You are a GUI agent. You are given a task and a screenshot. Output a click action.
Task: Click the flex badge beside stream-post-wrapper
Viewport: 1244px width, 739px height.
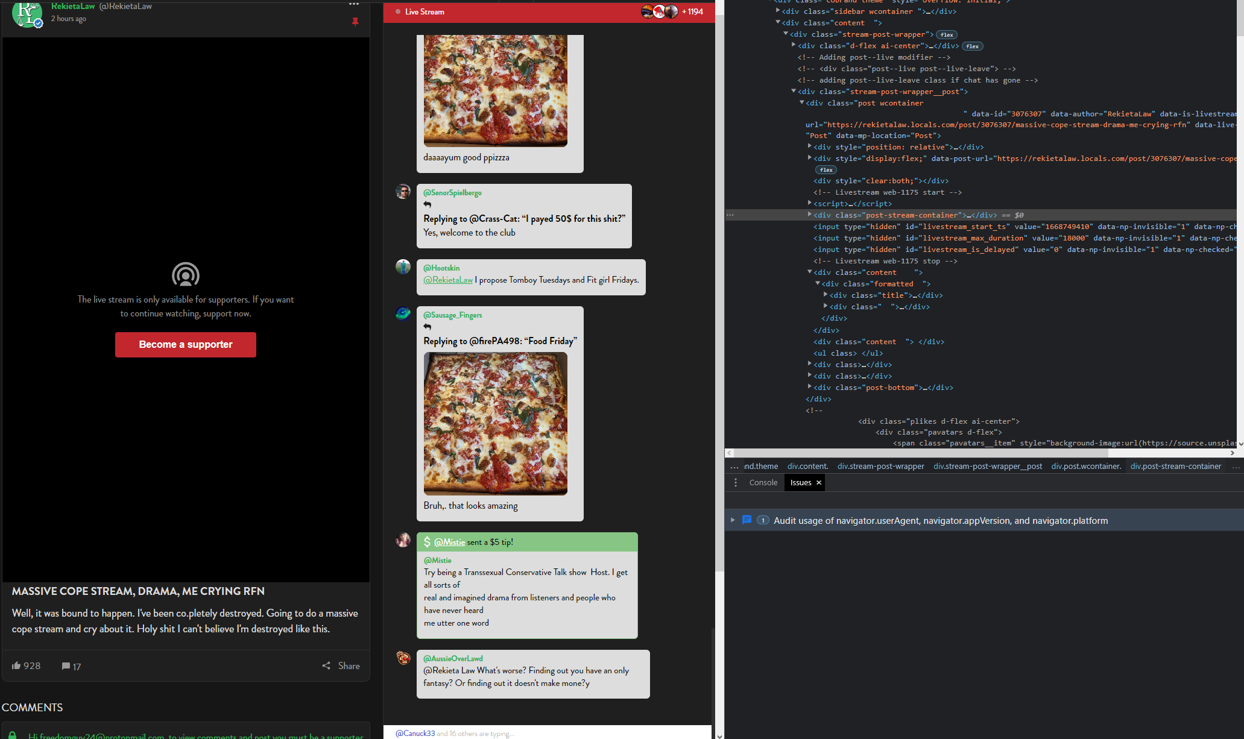tap(947, 35)
